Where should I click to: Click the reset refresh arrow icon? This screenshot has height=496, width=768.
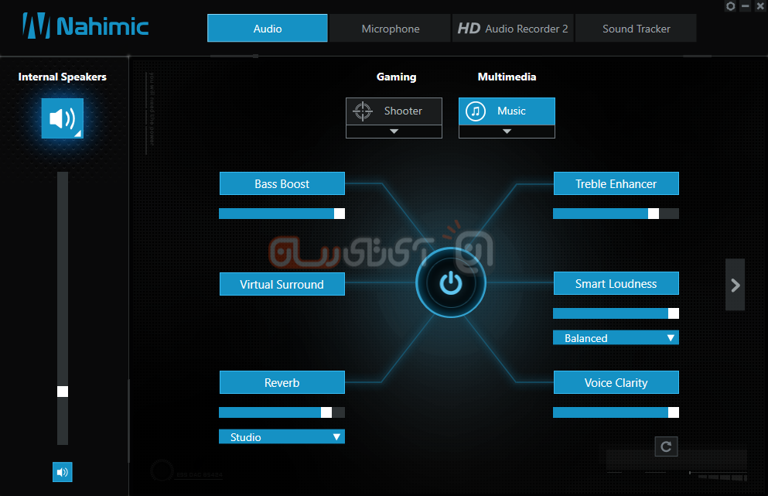click(x=665, y=446)
